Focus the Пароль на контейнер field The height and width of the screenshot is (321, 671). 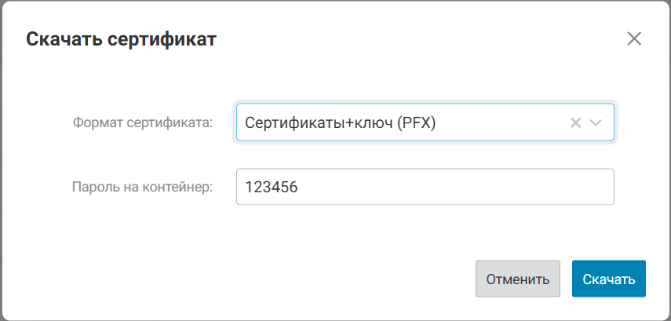pos(425,187)
